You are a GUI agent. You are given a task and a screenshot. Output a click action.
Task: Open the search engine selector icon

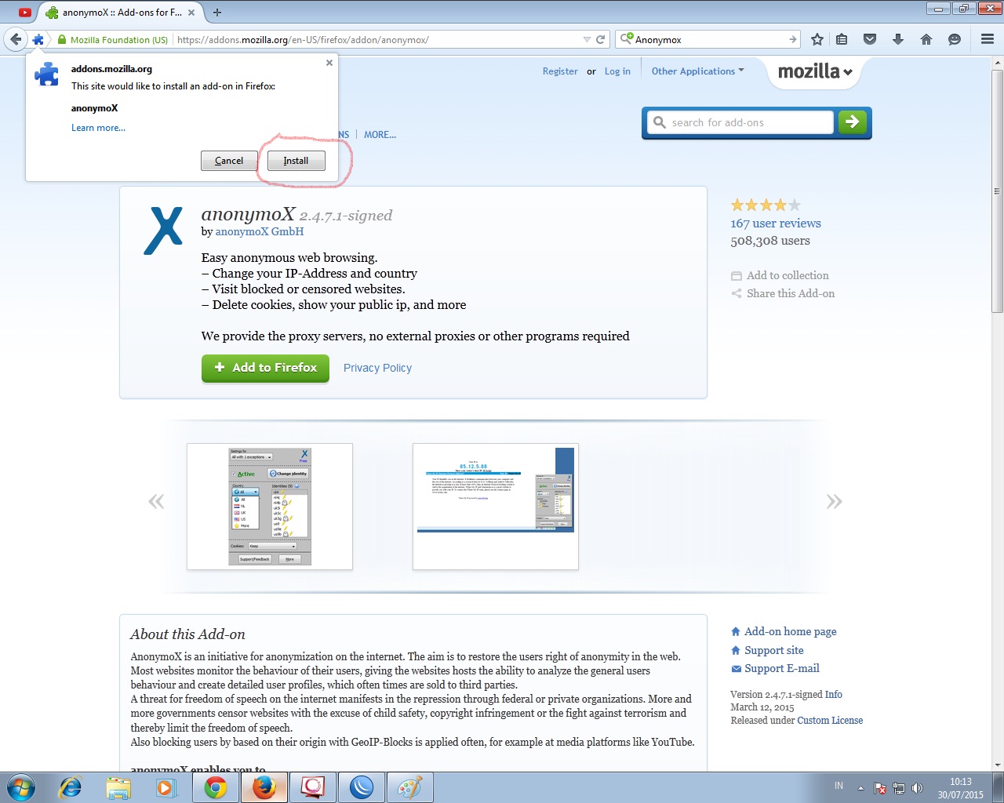pyautogui.click(x=626, y=38)
